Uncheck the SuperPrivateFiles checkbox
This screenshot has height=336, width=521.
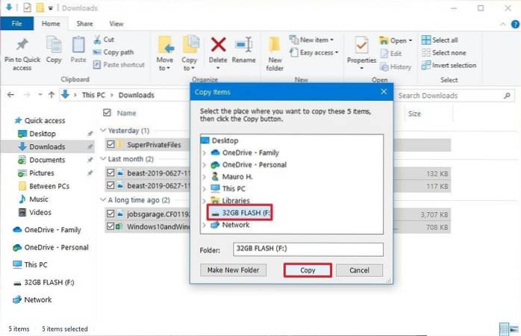(110, 144)
